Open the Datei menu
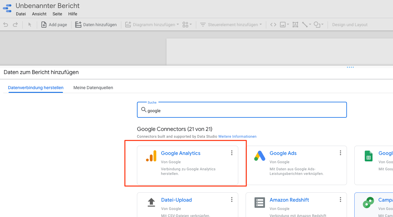Viewport: 393px width, 217px height. click(21, 14)
